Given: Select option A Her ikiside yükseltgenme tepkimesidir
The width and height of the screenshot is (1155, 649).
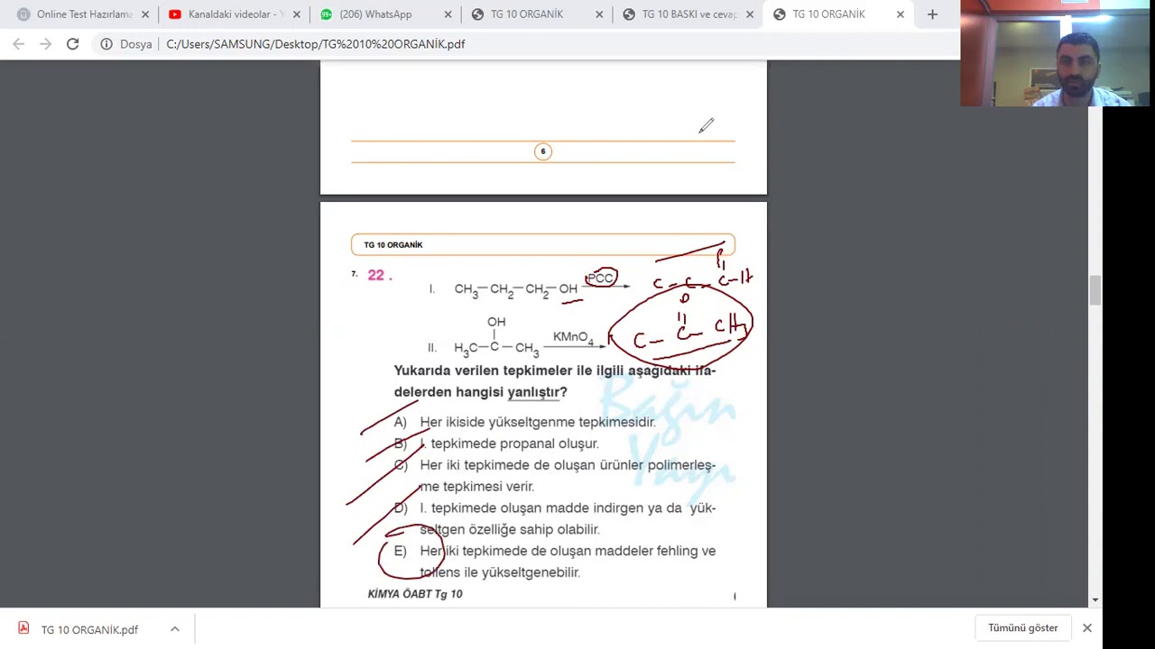Looking at the screenshot, I should pyautogui.click(x=537, y=422).
